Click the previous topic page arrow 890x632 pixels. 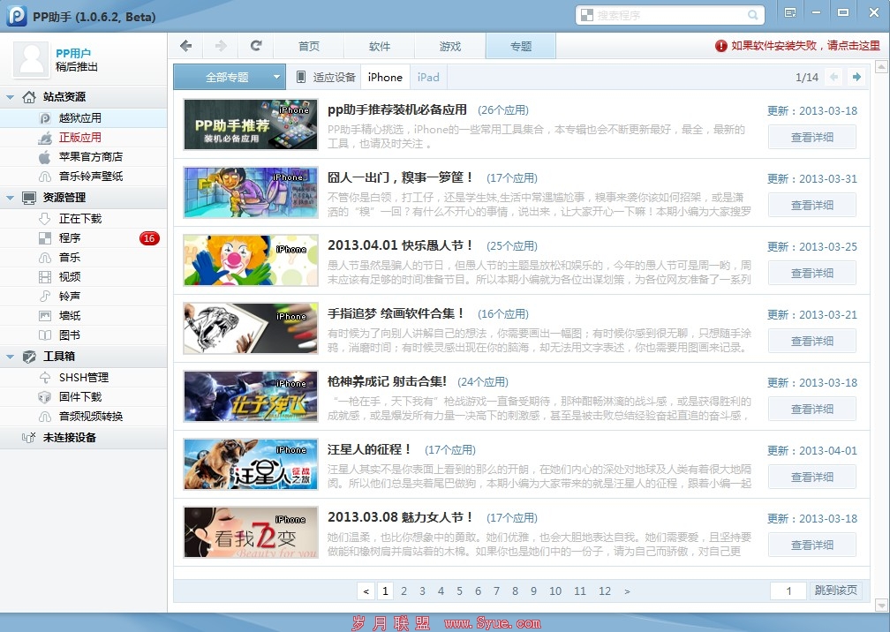[x=833, y=77]
